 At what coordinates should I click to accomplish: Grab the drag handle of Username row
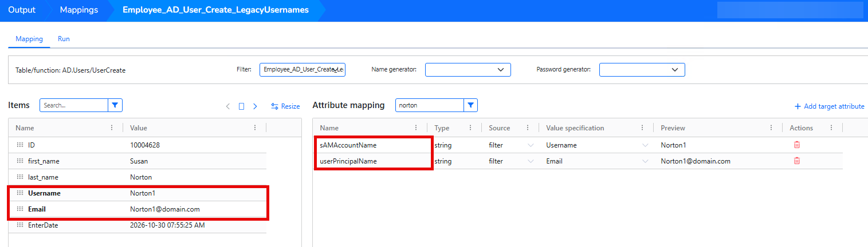[20, 193]
